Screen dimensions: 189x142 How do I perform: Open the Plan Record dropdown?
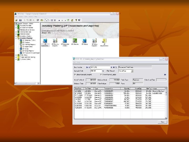coord(132,71)
